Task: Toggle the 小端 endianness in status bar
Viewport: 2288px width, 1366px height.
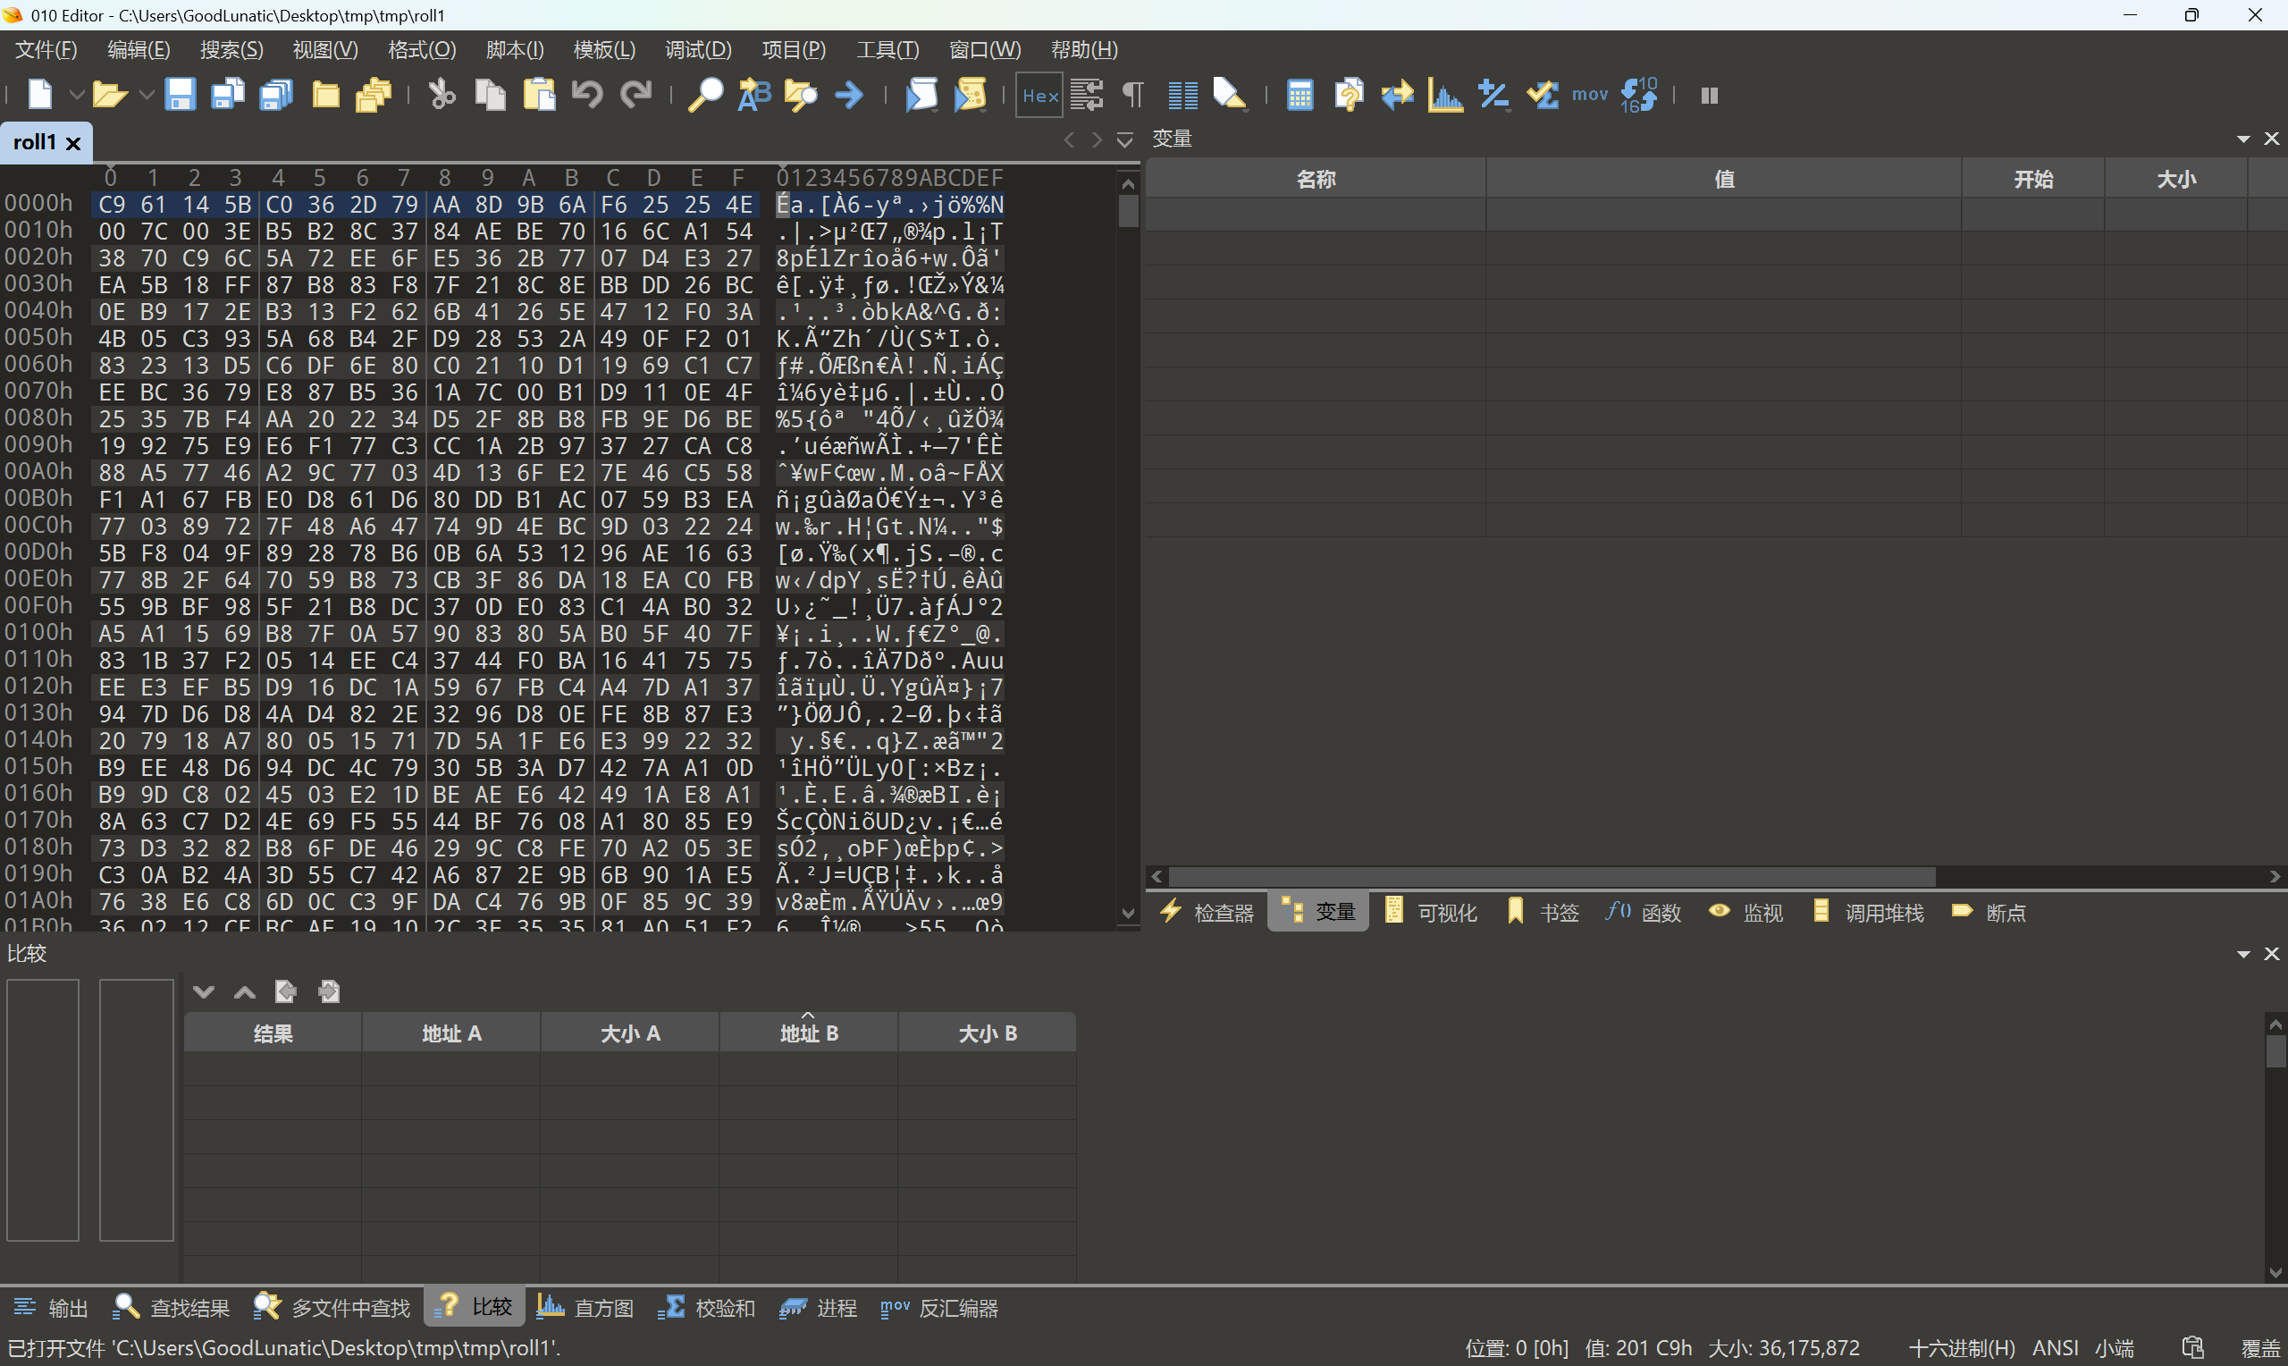Action: pyautogui.click(x=2114, y=1348)
